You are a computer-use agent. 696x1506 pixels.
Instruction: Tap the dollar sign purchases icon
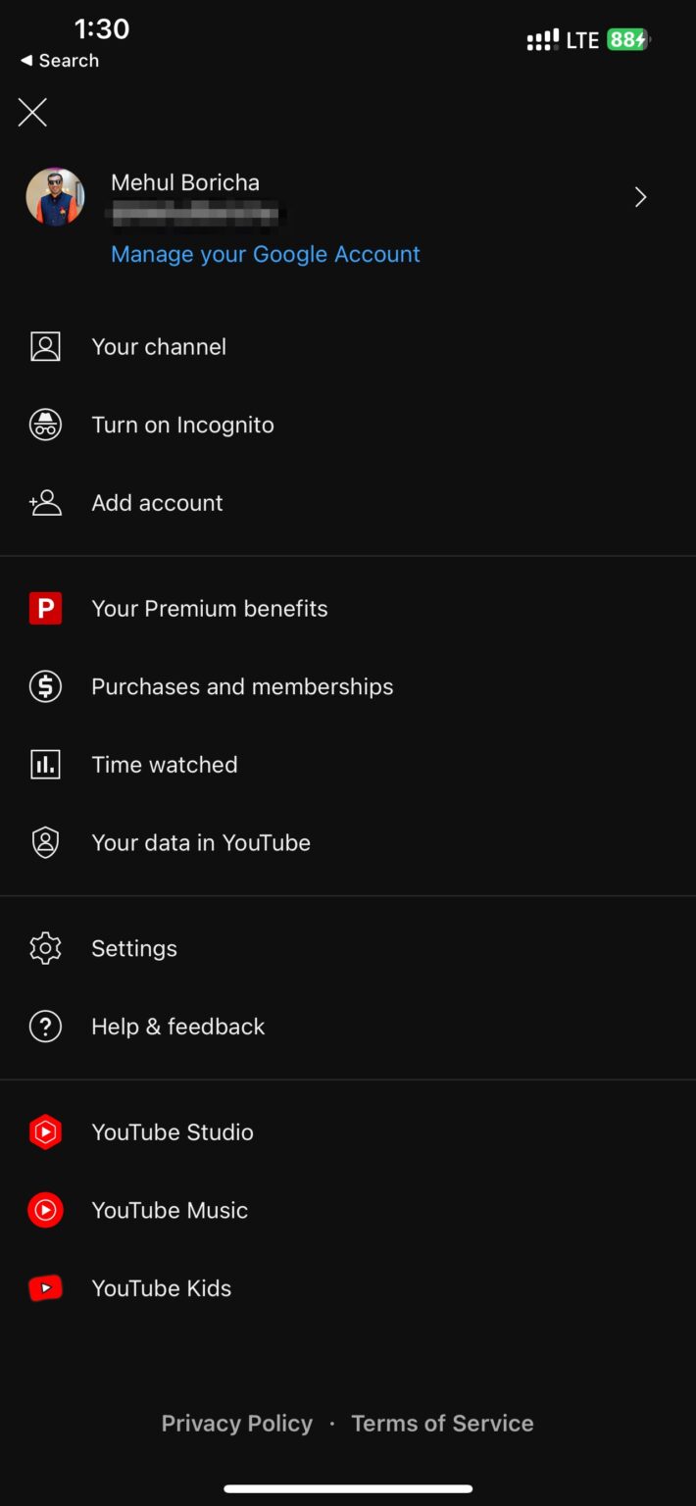click(45, 686)
